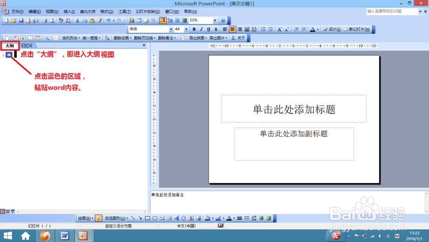
Task: Click the 设计 design button
Action: 332,29
